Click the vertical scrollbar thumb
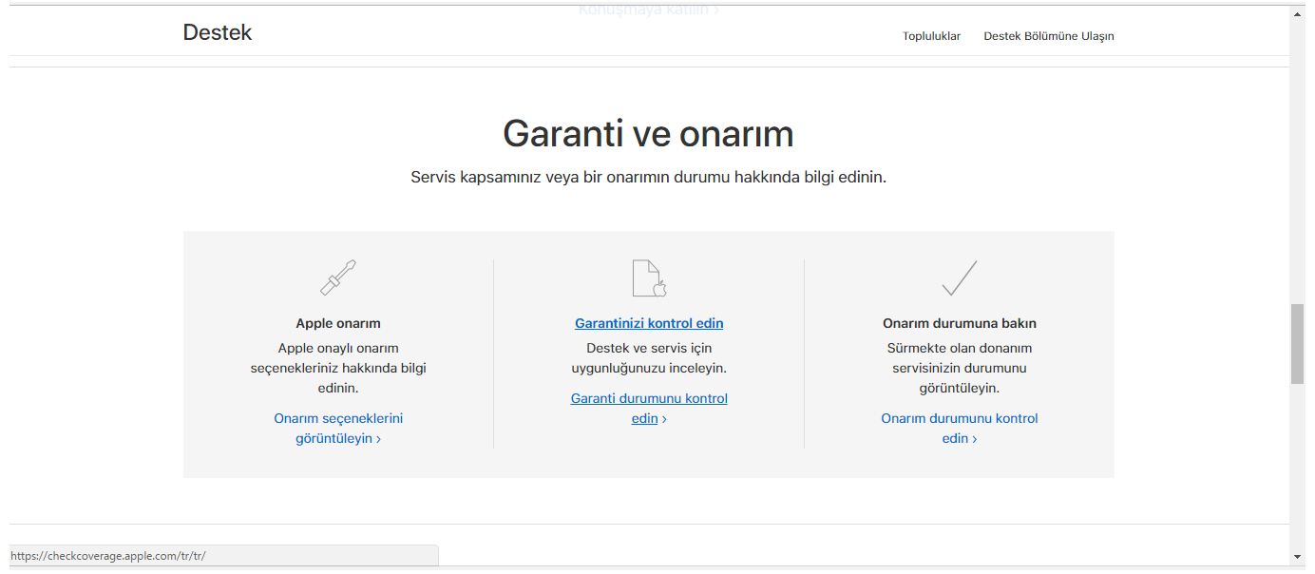Image resolution: width=1315 pixels, height=574 pixels. point(1297,344)
